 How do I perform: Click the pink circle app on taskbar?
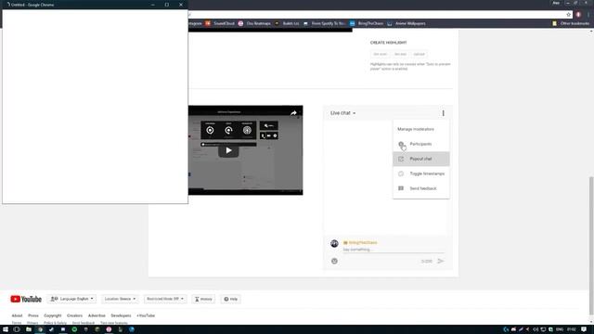click(x=109, y=329)
